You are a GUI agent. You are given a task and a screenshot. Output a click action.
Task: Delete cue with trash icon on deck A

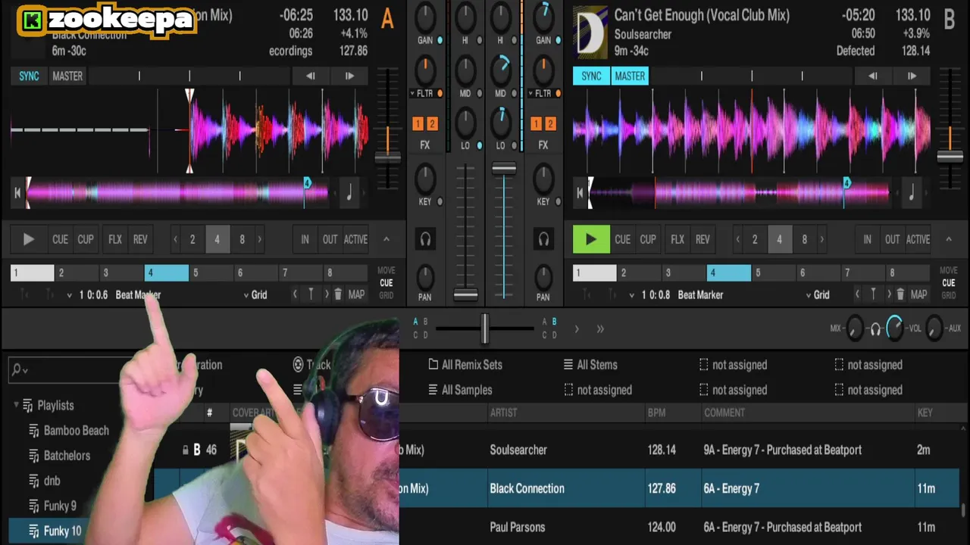pos(338,294)
